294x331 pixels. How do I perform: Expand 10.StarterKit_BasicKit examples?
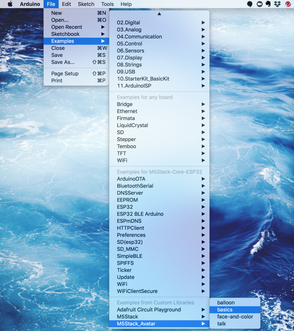click(x=159, y=79)
